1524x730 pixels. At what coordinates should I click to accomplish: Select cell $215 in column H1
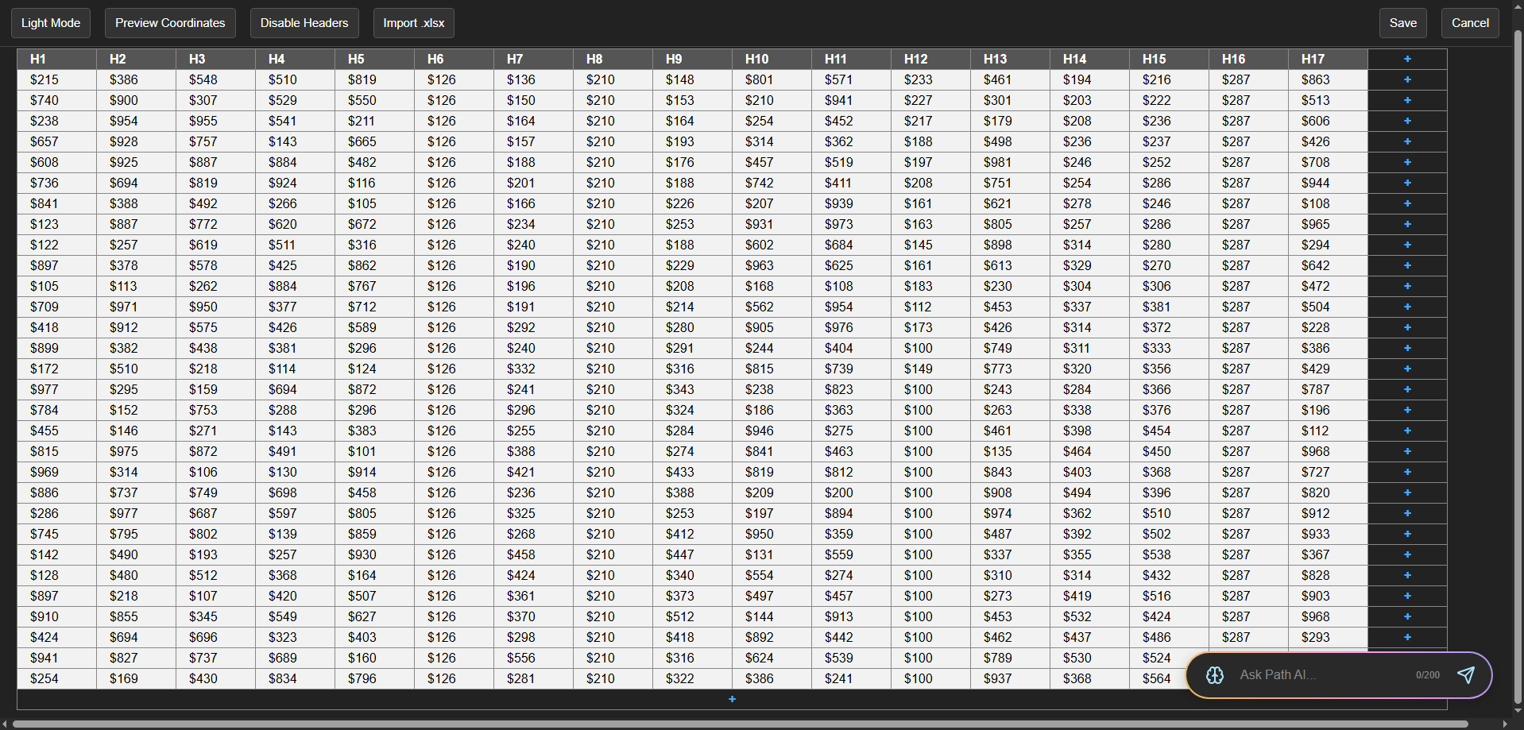57,79
